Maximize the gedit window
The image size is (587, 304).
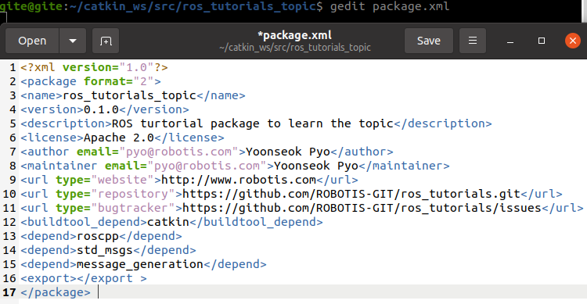tap(542, 41)
